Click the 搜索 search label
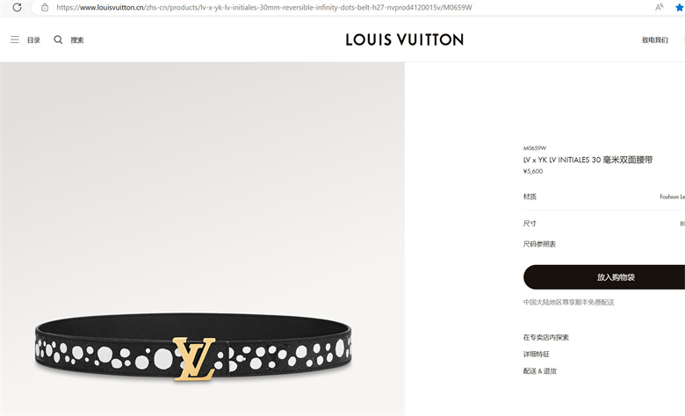685x416 pixels. (77, 40)
